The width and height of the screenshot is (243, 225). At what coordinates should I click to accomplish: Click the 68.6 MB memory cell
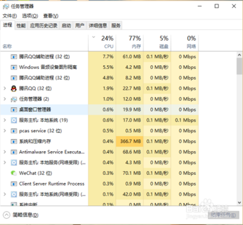pos(129,152)
